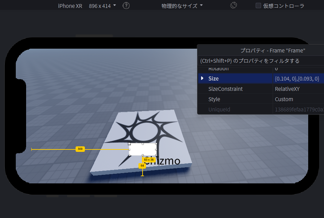Open the 物理的なサイズ scaling dropdown
The image size is (324, 218).
(182, 6)
